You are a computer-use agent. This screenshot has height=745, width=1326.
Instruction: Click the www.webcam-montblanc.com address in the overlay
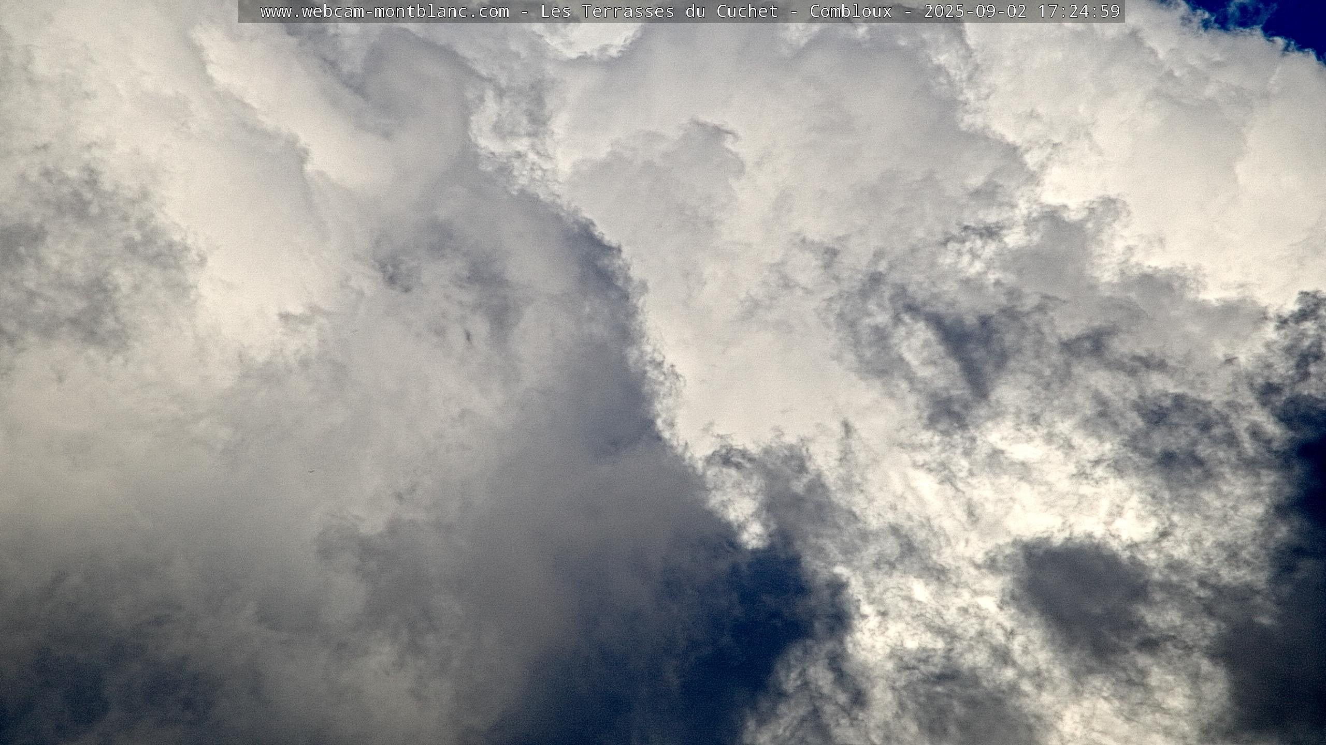pos(385,11)
